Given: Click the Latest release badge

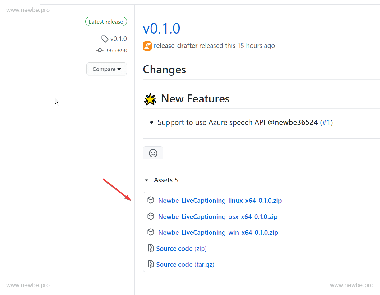Looking at the screenshot, I should (106, 22).
